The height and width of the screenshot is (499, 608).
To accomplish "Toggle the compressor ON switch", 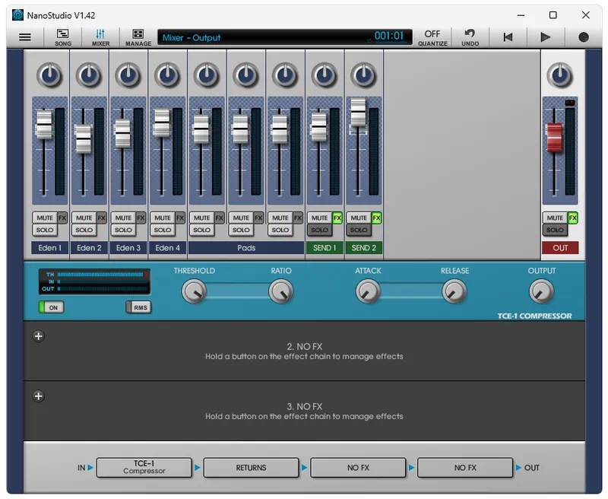I will tap(51, 307).
